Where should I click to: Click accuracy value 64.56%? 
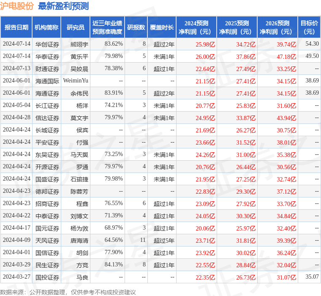point(114,240)
